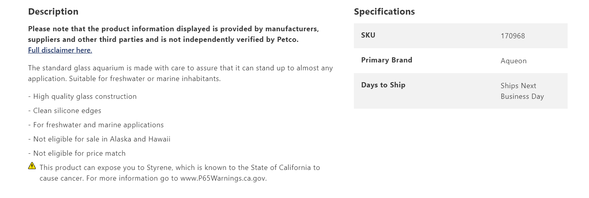The height and width of the screenshot is (198, 589).
Task: Click the Primary Brand label
Action: 386,60
